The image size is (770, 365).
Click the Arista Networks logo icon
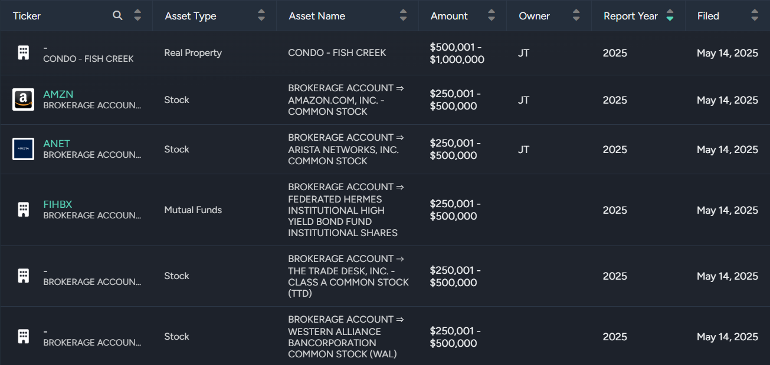[23, 149]
